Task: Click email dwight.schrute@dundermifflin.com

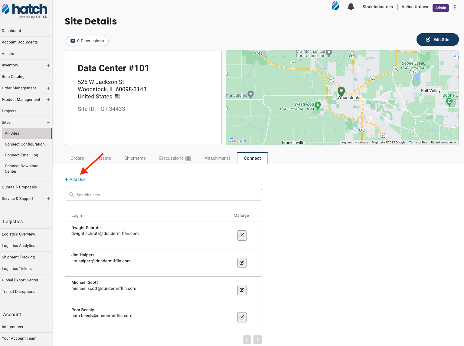Action: tap(105, 233)
